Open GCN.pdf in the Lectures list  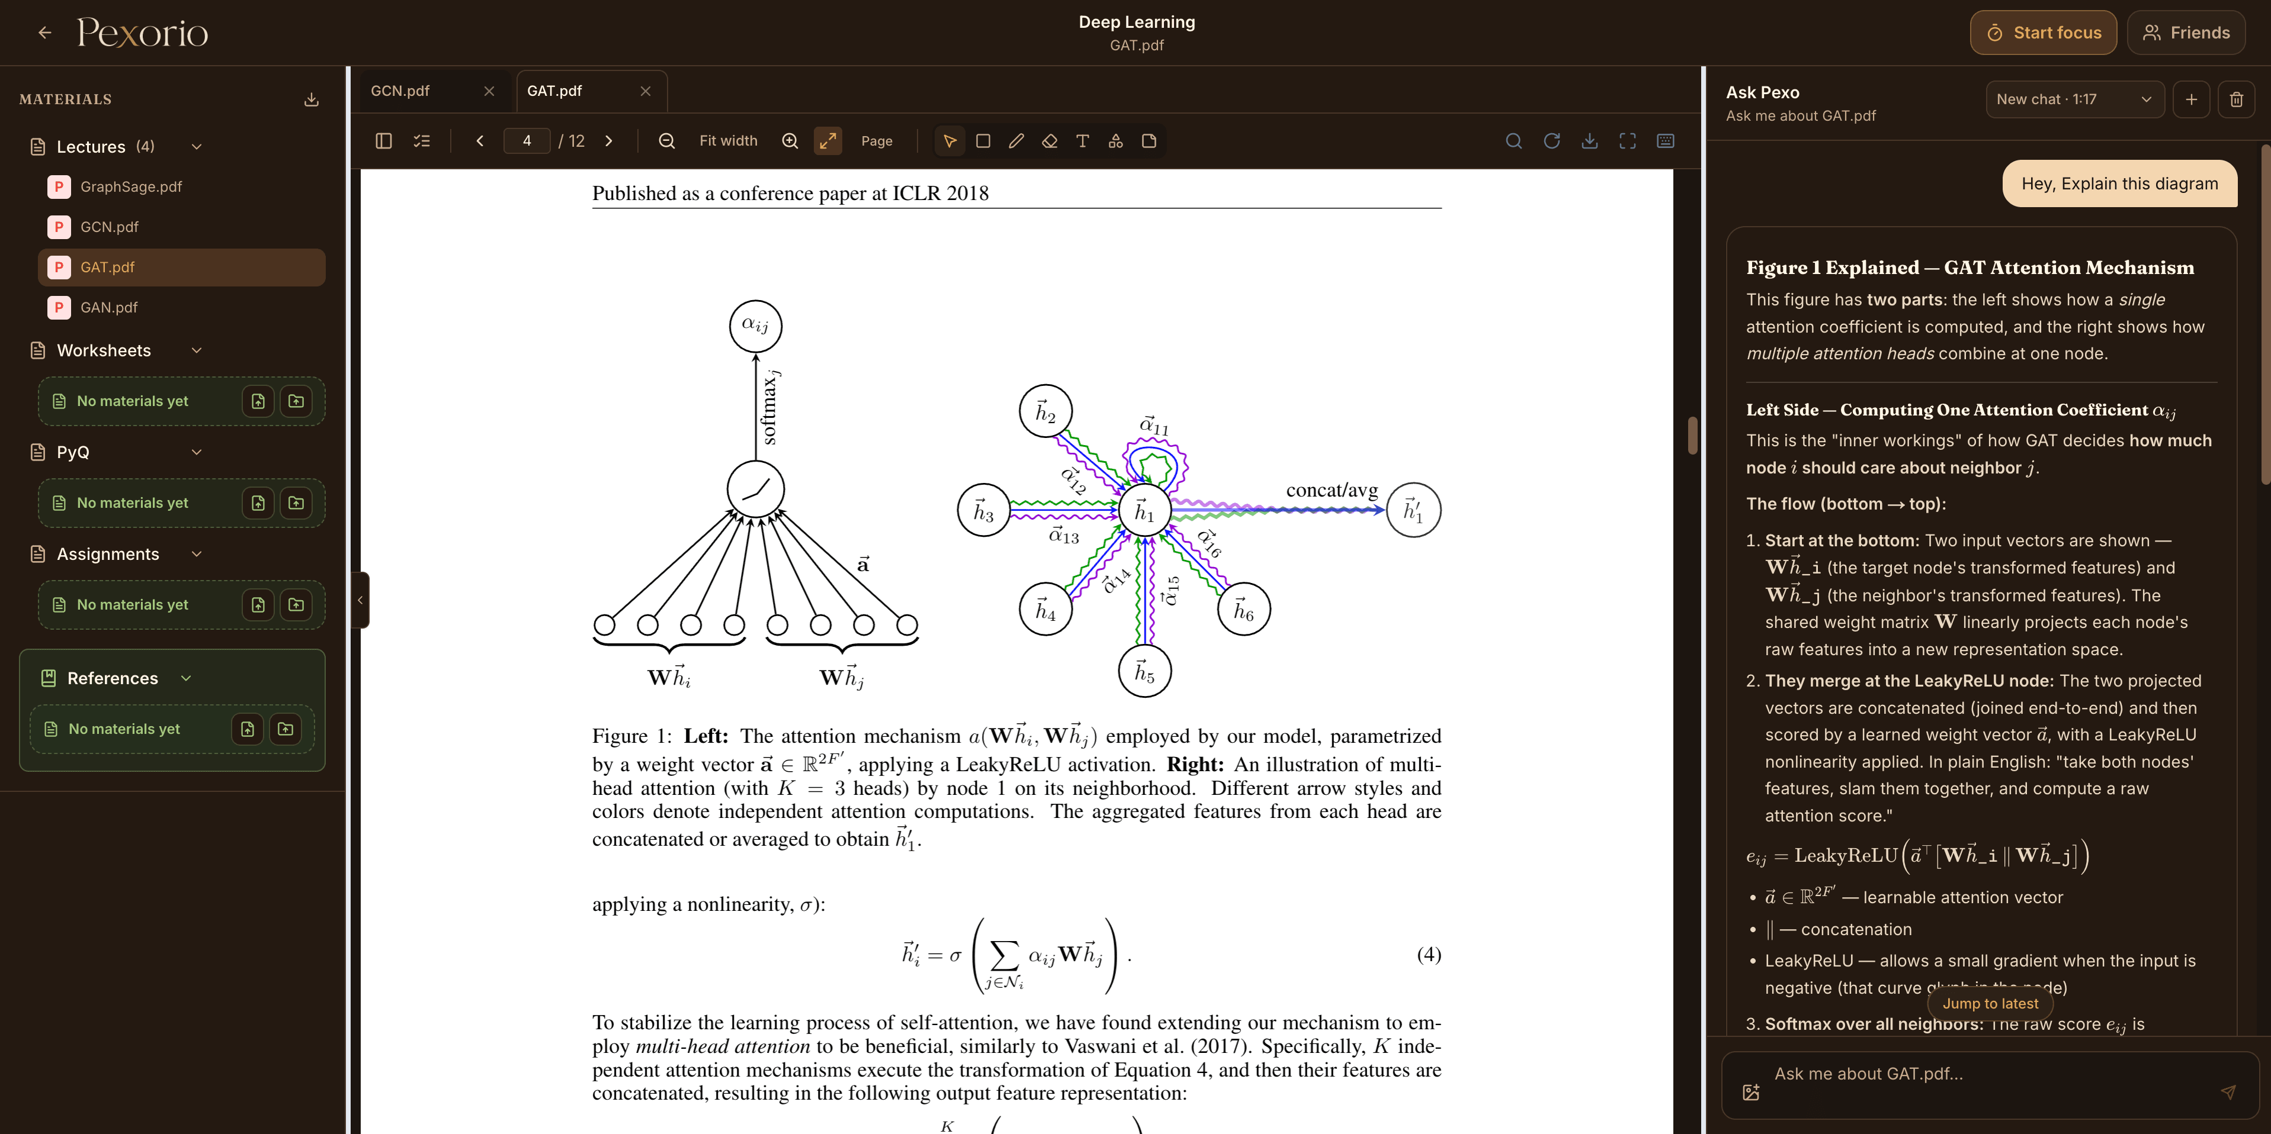click(182, 227)
